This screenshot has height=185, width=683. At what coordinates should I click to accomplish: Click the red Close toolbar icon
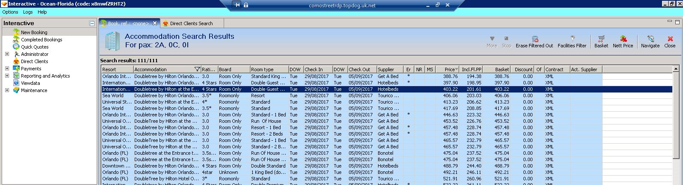(x=670, y=38)
